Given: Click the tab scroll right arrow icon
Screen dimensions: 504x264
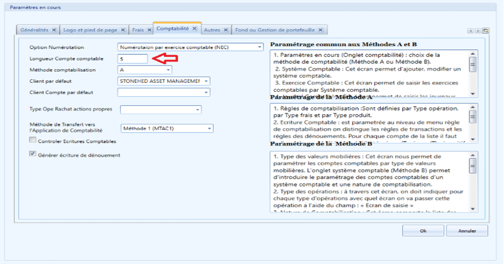Looking at the screenshot, I should (478, 31).
